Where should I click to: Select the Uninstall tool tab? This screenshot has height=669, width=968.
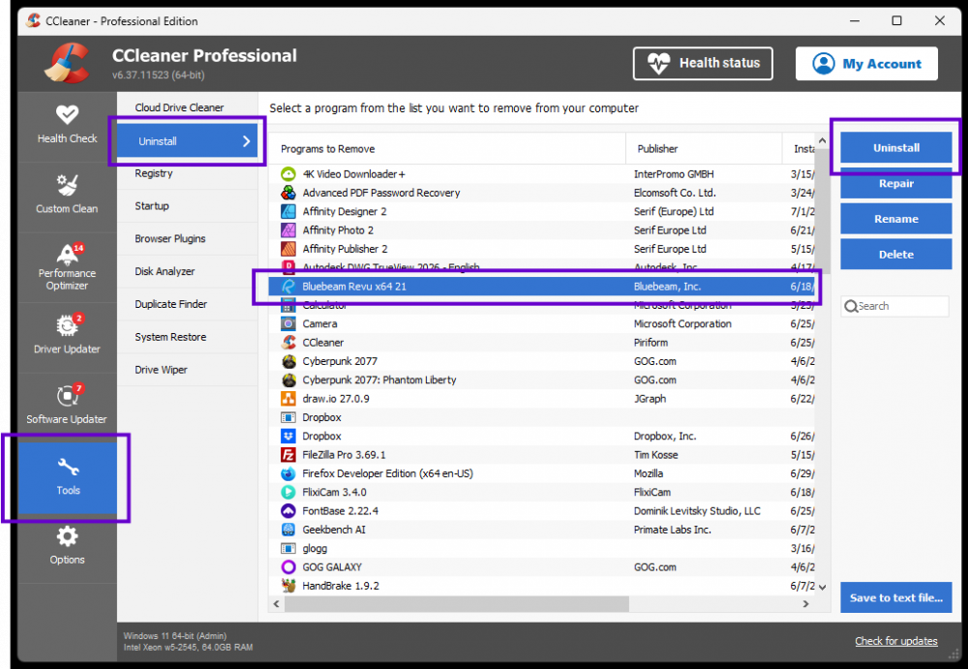[187, 141]
